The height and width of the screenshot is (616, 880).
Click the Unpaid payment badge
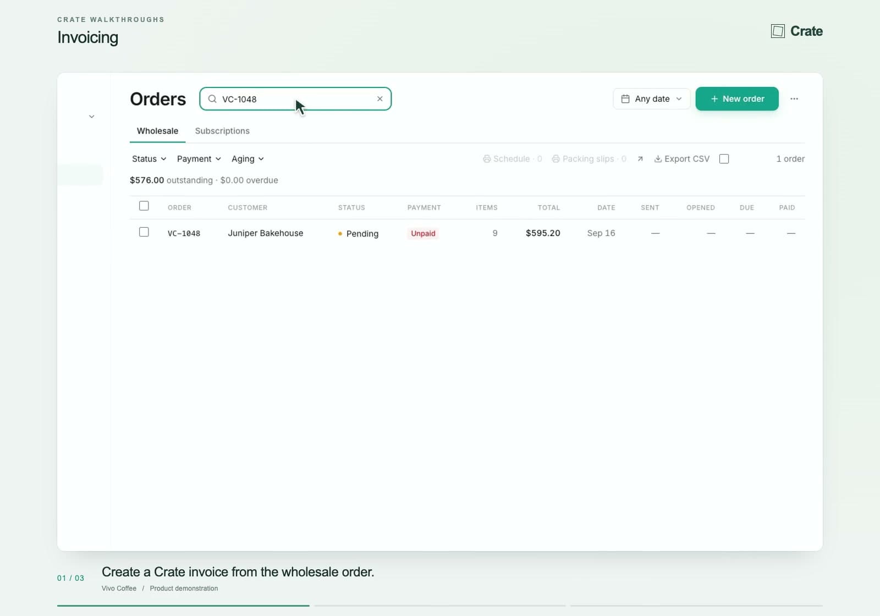pos(423,234)
